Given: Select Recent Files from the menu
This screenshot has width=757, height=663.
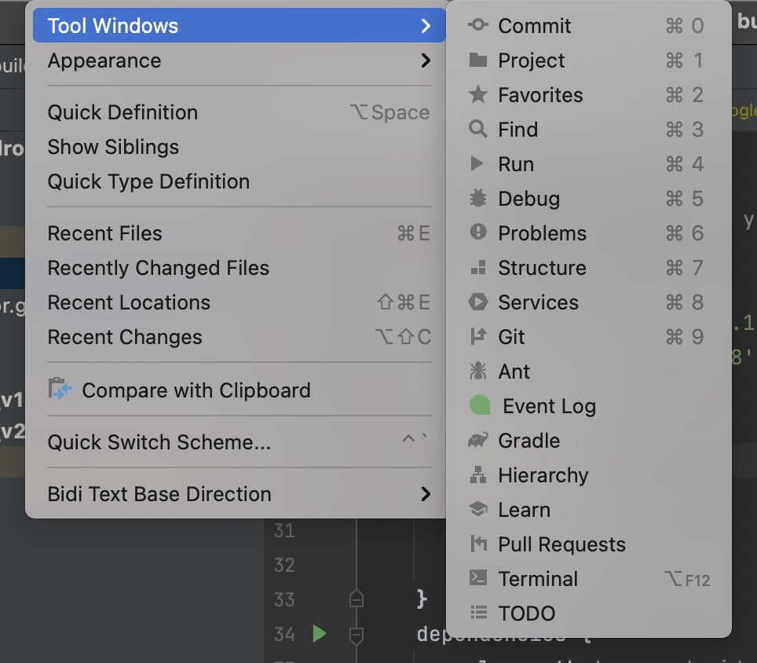Looking at the screenshot, I should pos(104,233).
